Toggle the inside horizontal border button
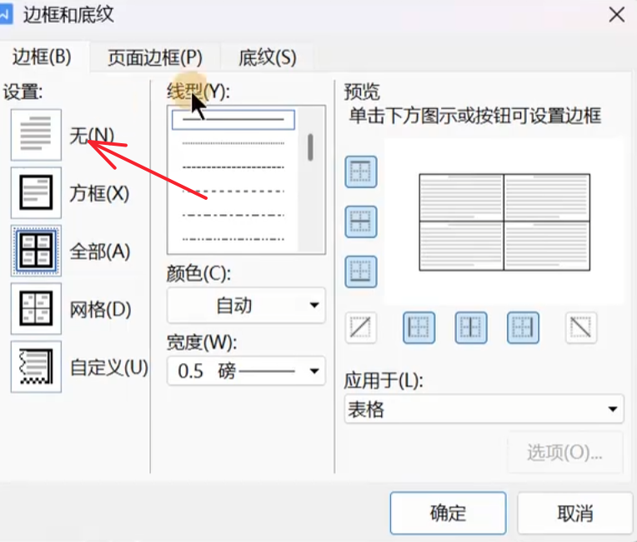The width and height of the screenshot is (637, 542). (x=361, y=222)
